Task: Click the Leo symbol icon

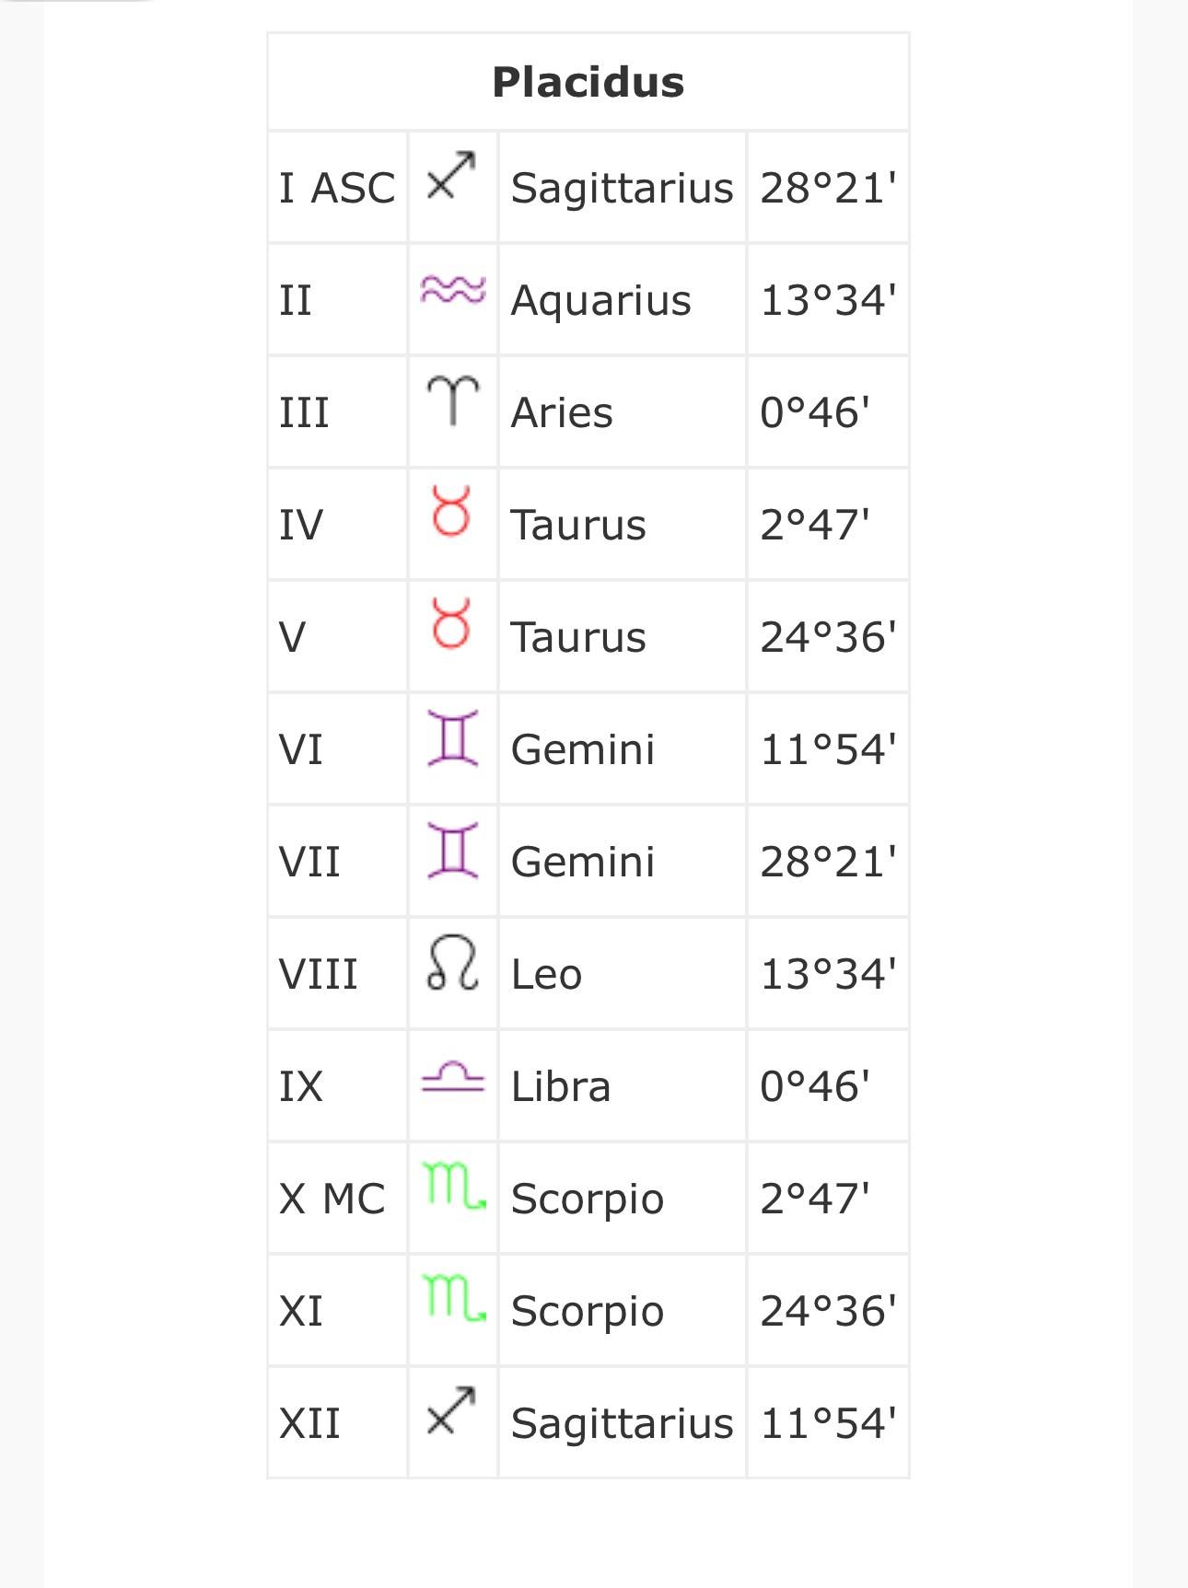Action: [452, 962]
